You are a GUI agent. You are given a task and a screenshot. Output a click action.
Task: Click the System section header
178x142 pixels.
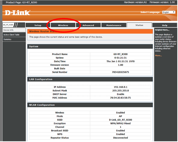[x=90, y=47]
